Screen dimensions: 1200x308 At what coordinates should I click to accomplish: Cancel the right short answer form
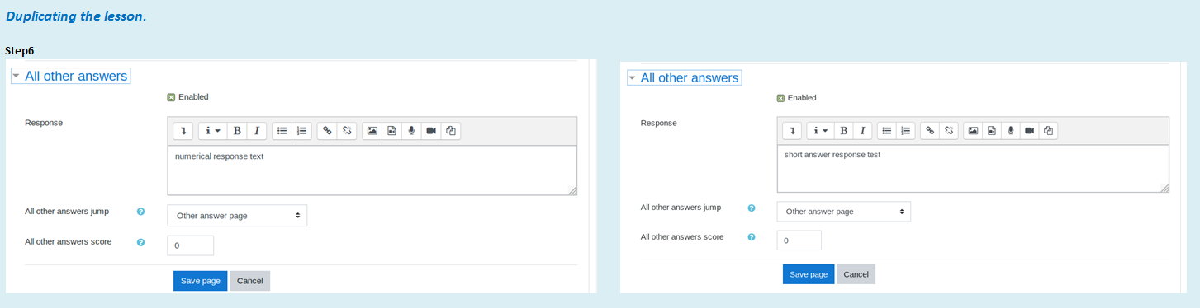(x=856, y=274)
